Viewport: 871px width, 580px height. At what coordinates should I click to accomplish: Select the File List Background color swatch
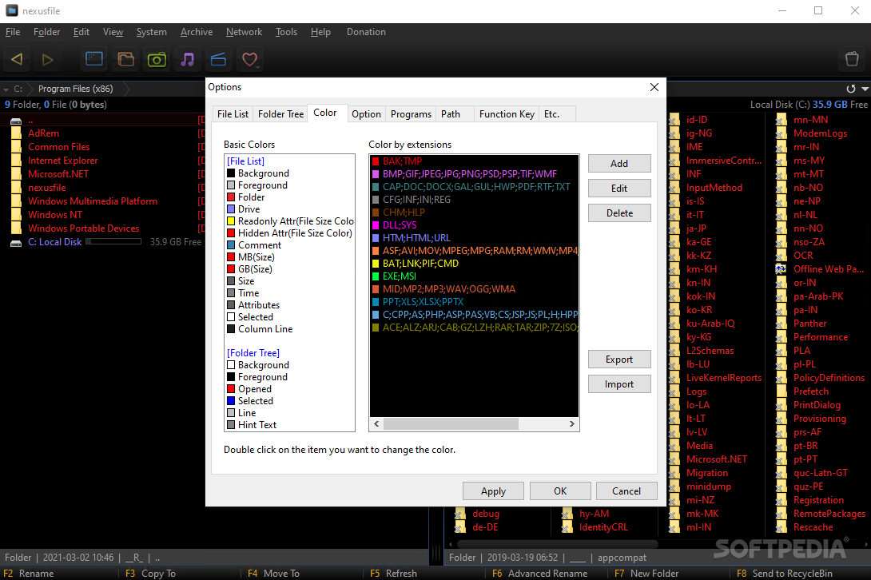[x=231, y=173]
